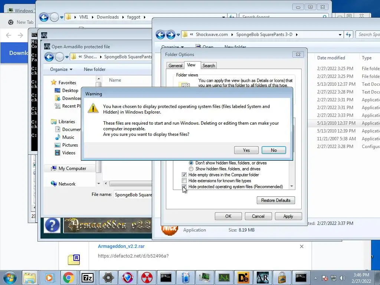Open the red radiation icon app in taskbar
Image resolution: width=380 pixels, height=285 pixels.
point(147,278)
